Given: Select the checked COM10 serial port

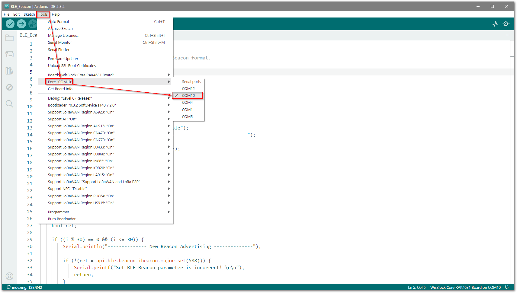Looking at the screenshot, I should 188,95.
